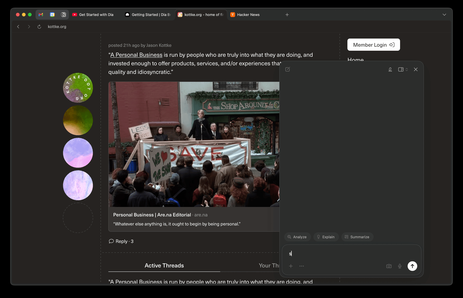Open the Jason Kottke author link
This screenshot has width=463, height=298.
pos(159,45)
